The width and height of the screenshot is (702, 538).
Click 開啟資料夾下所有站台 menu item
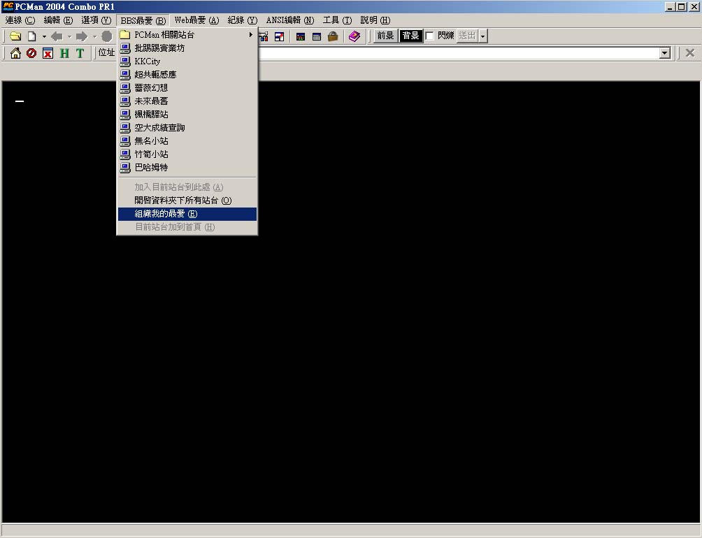coord(182,201)
